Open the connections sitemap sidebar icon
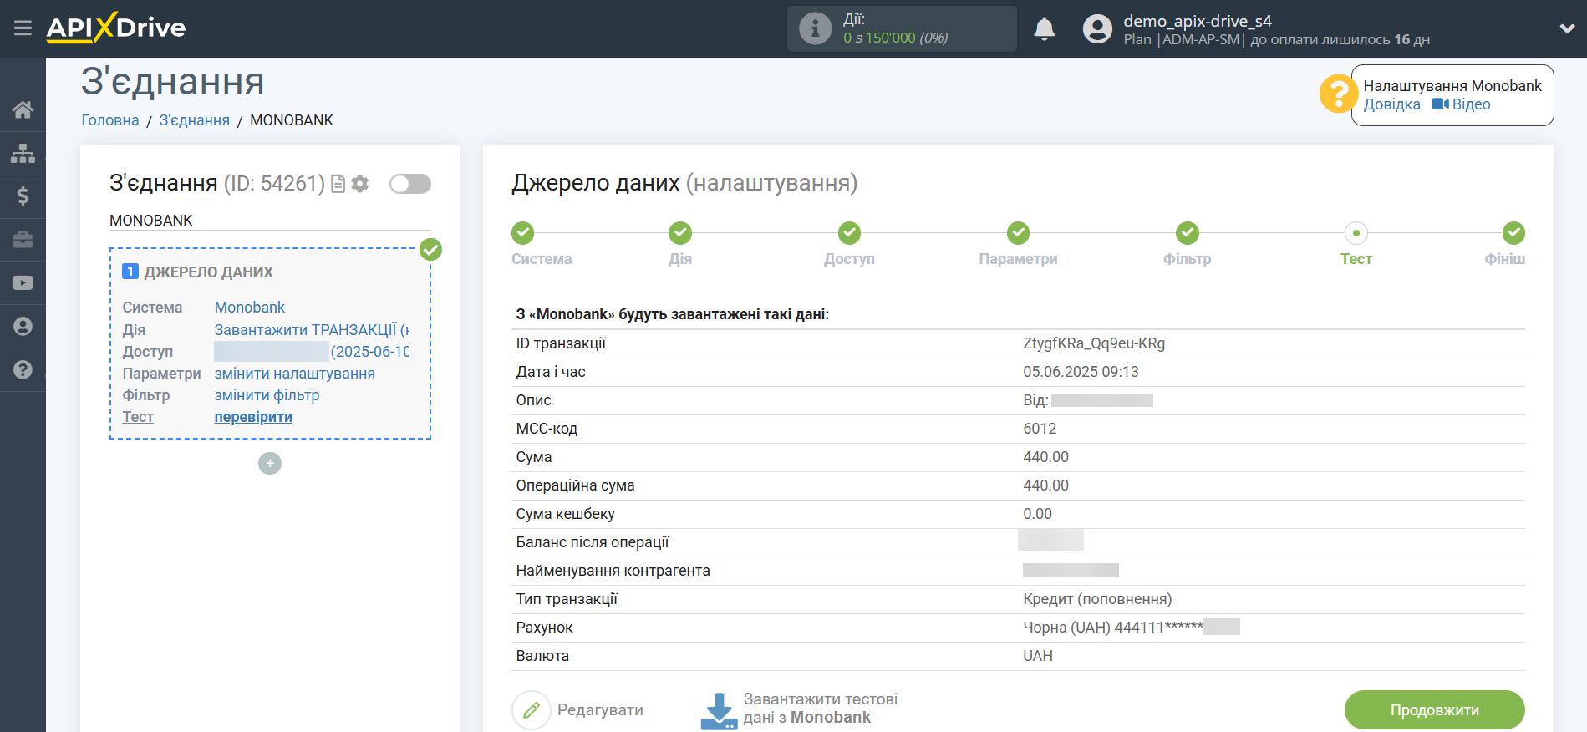The image size is (1587, 732). (23, 153)
